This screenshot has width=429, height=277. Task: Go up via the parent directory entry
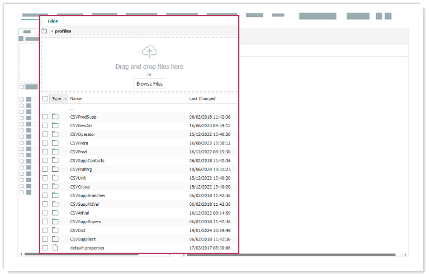(72, 108)
